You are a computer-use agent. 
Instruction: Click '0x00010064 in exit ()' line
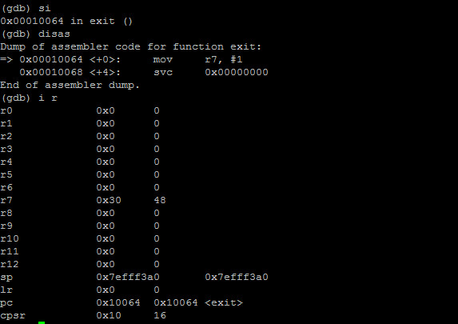[x=66, y=21]
